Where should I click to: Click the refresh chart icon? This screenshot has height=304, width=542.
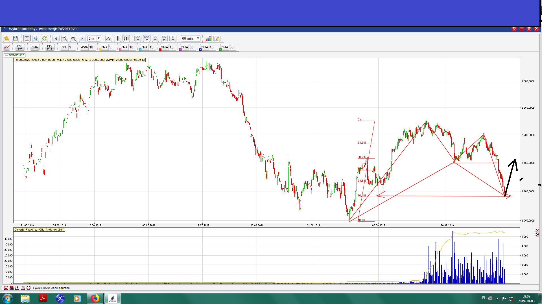click(x=44, y=38)
